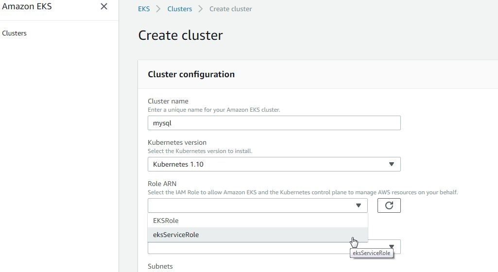Select EKSRole from the role list

258,221
